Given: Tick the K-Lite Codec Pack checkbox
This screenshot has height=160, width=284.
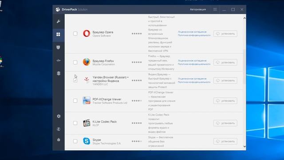Looking at the screenshot, I should [x=75, y=123].
